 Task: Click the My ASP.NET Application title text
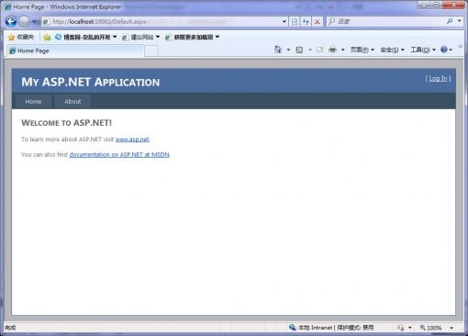point(91,82)
